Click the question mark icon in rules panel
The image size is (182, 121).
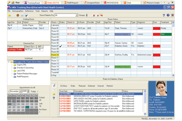[x=54, y=98]
